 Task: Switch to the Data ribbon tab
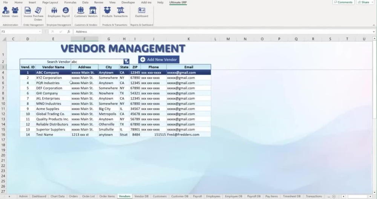point(85,2)
